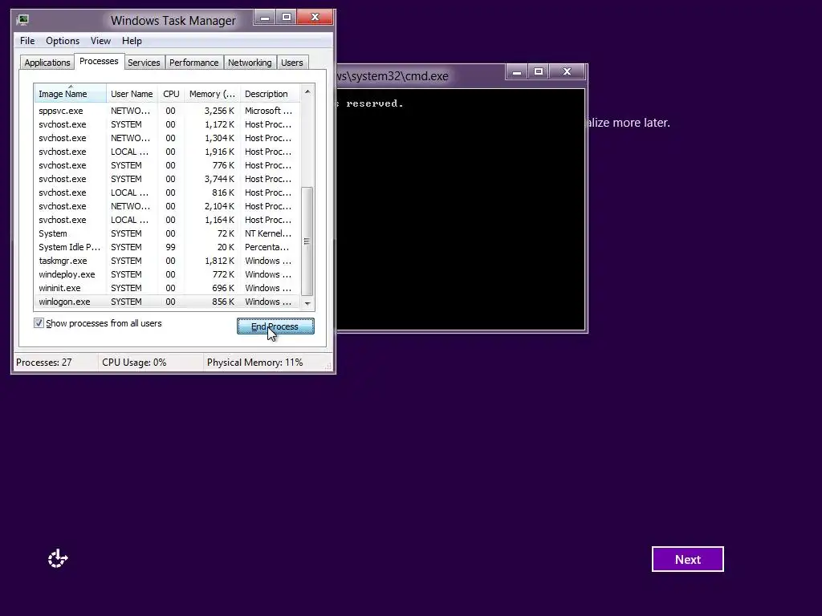Click the Percenta... description cell
The image size is (822, 616).
tap(267, 247)
